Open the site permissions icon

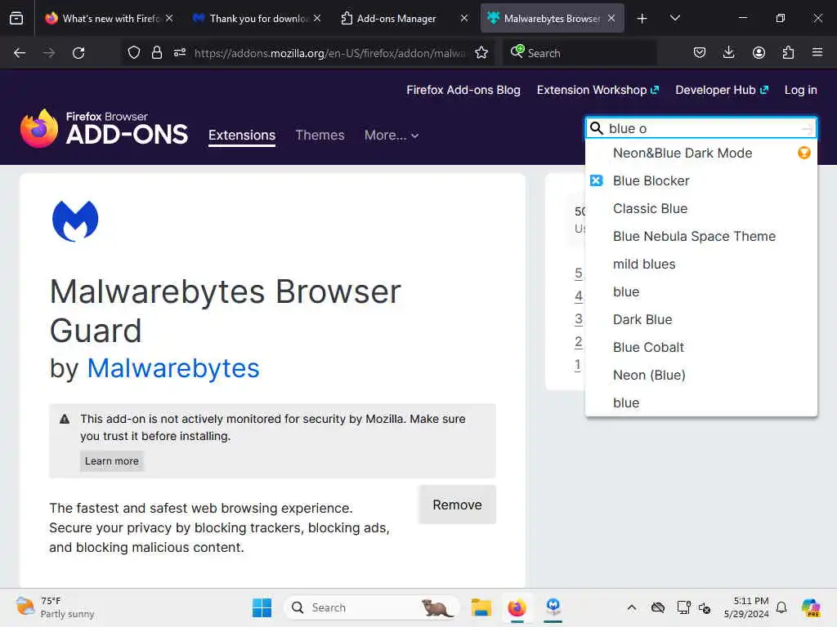pyautogui.click(x=180, y=52)
